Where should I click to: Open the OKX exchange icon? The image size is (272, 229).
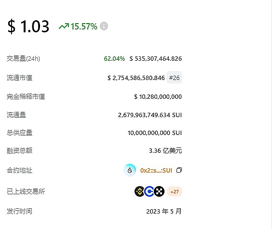tap(159, 191)
